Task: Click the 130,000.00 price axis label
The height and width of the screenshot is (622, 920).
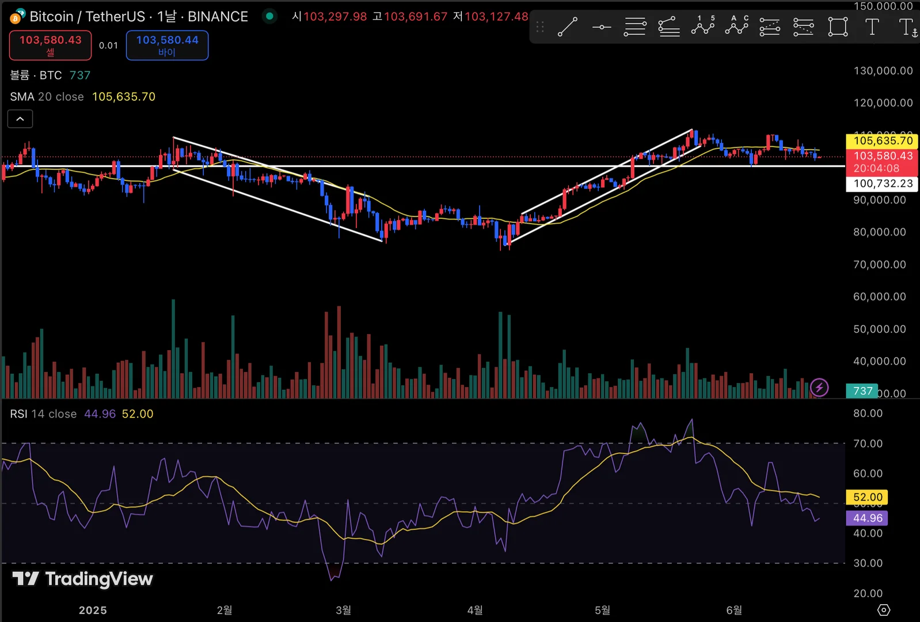Action: [883, 71]
